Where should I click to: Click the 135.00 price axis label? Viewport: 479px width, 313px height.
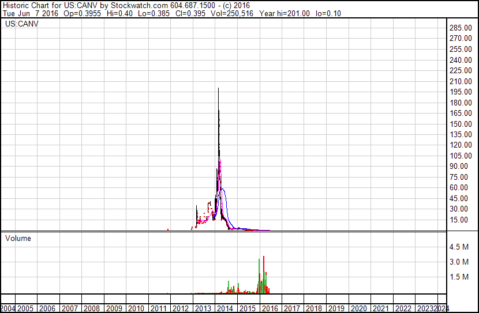click(461, 134)
